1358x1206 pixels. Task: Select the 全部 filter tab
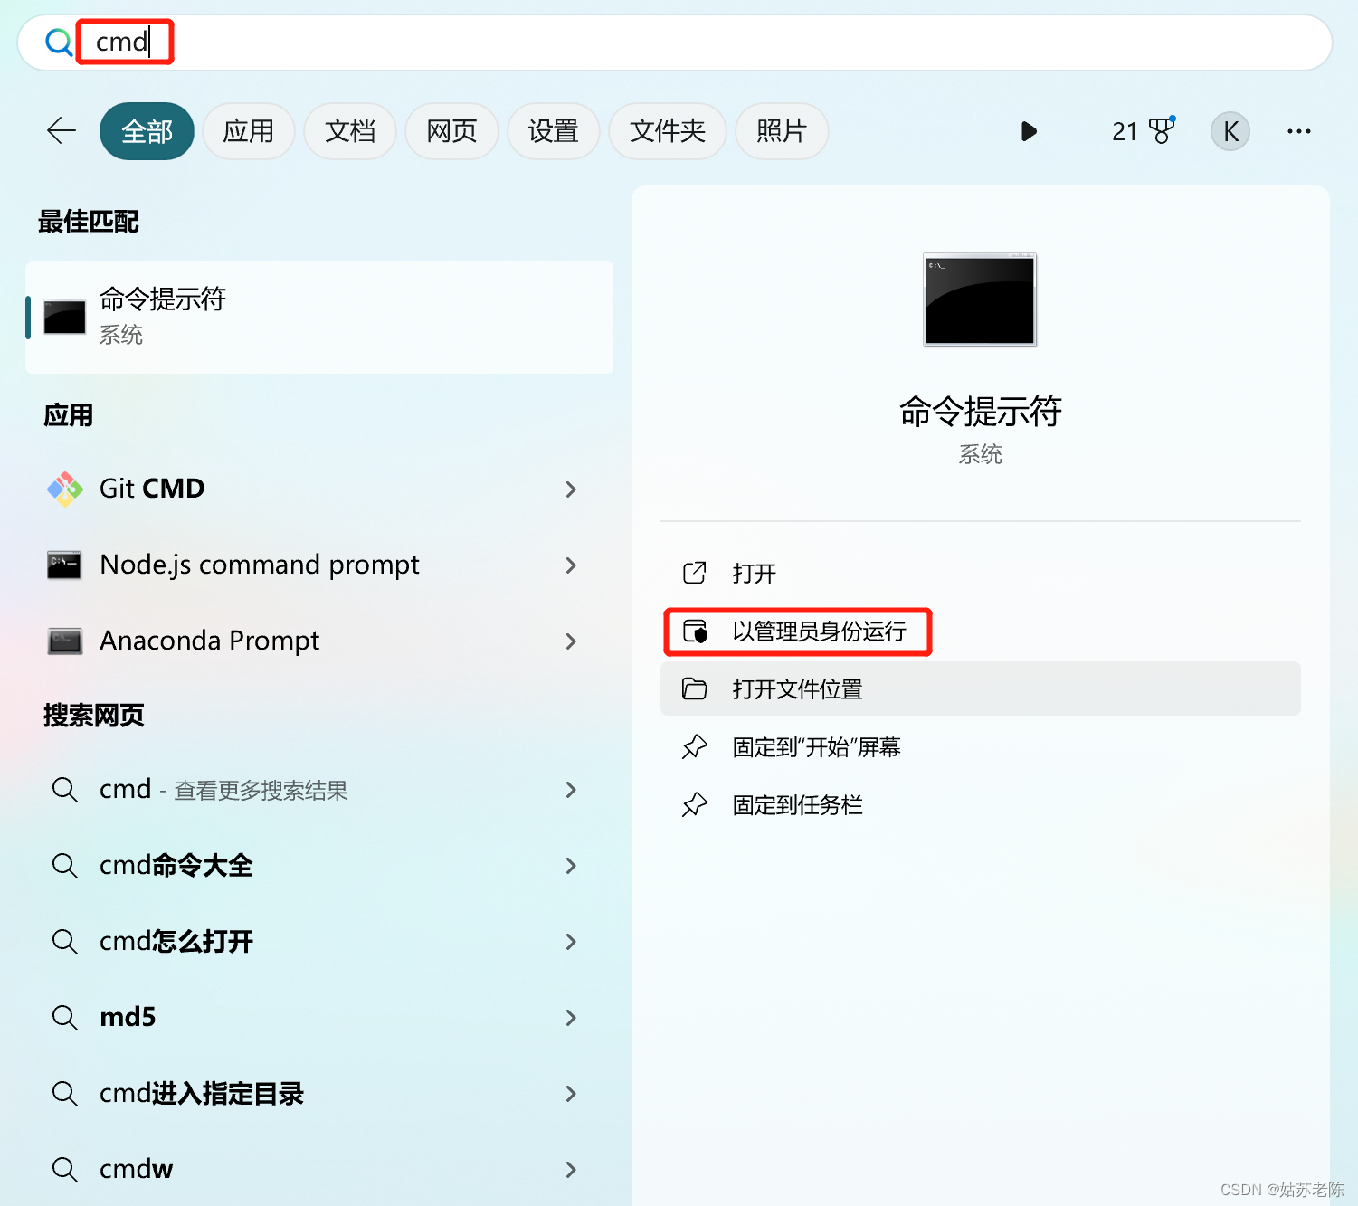click(x=147, y=131)
